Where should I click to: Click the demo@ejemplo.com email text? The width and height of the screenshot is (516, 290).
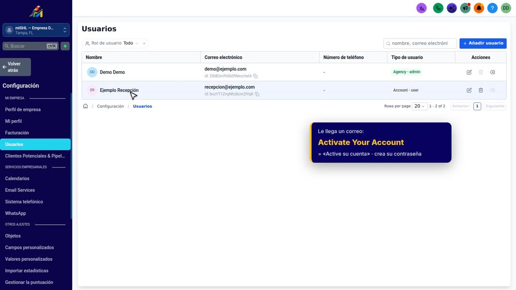[x=226, y=69]
